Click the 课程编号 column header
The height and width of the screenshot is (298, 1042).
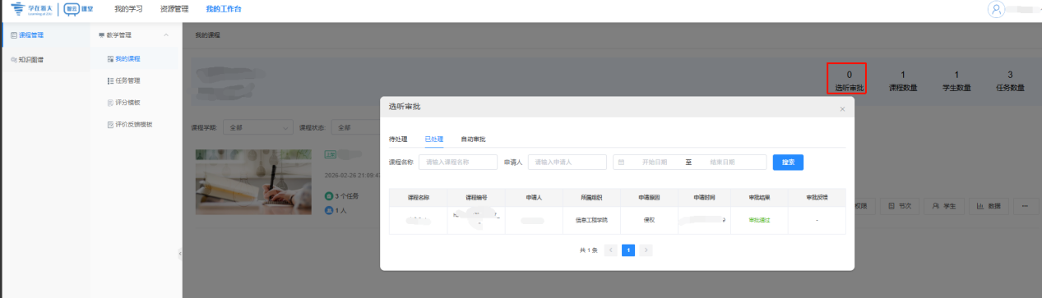coord(476,198)
